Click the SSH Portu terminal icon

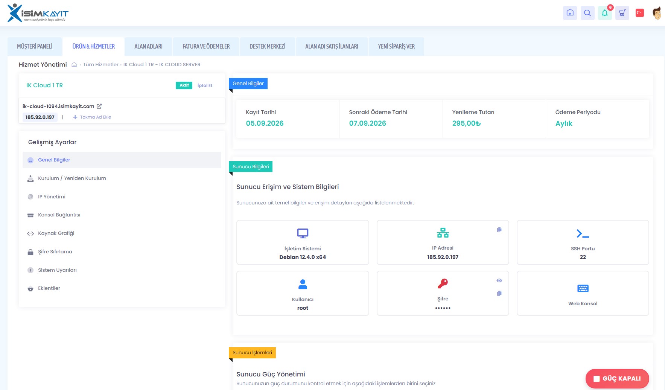point(583,233)
